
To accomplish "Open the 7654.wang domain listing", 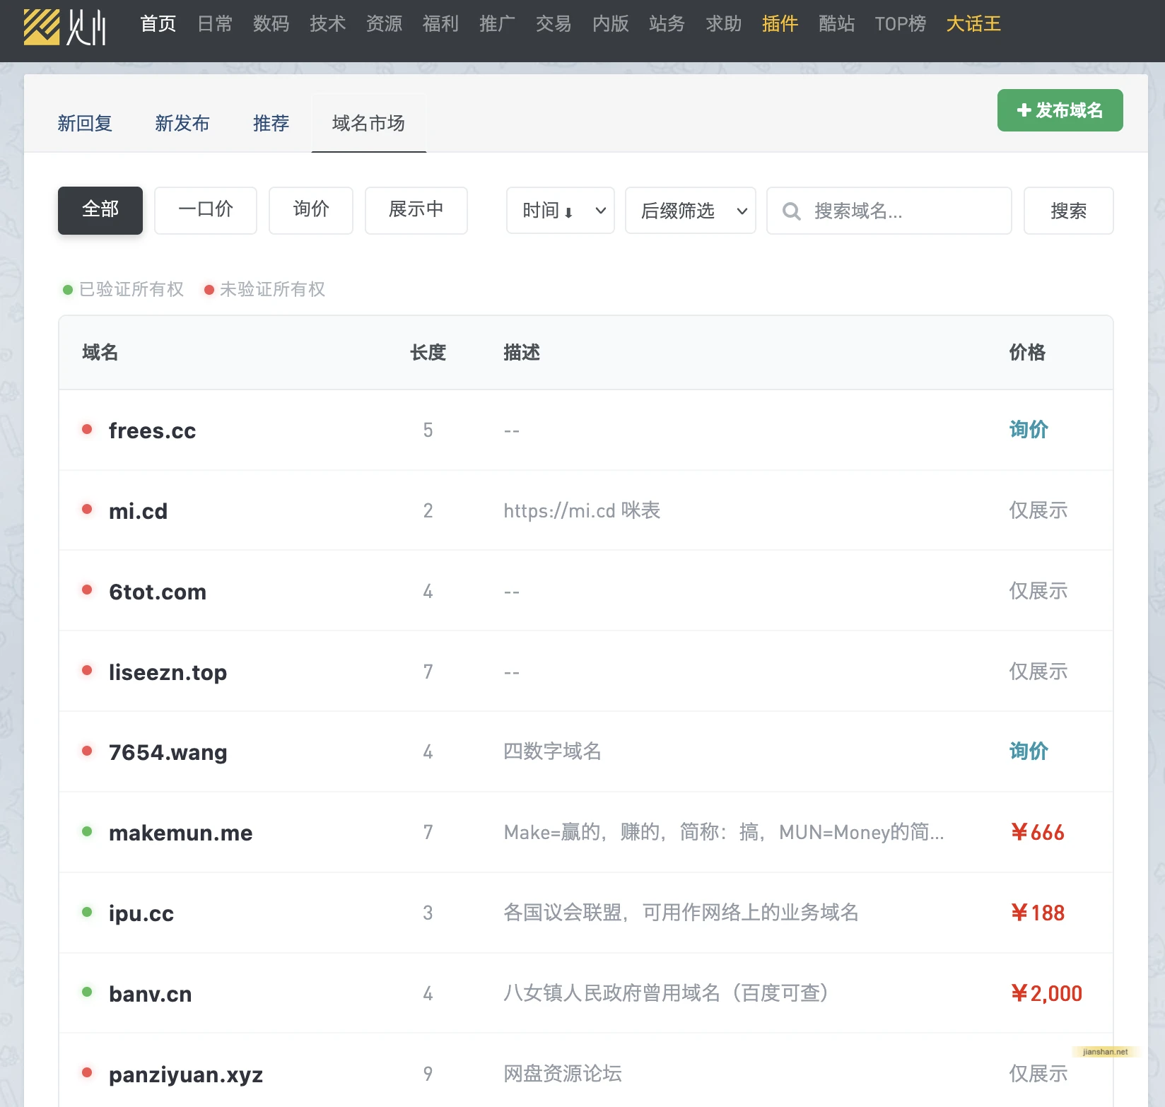I will (168, 752).
